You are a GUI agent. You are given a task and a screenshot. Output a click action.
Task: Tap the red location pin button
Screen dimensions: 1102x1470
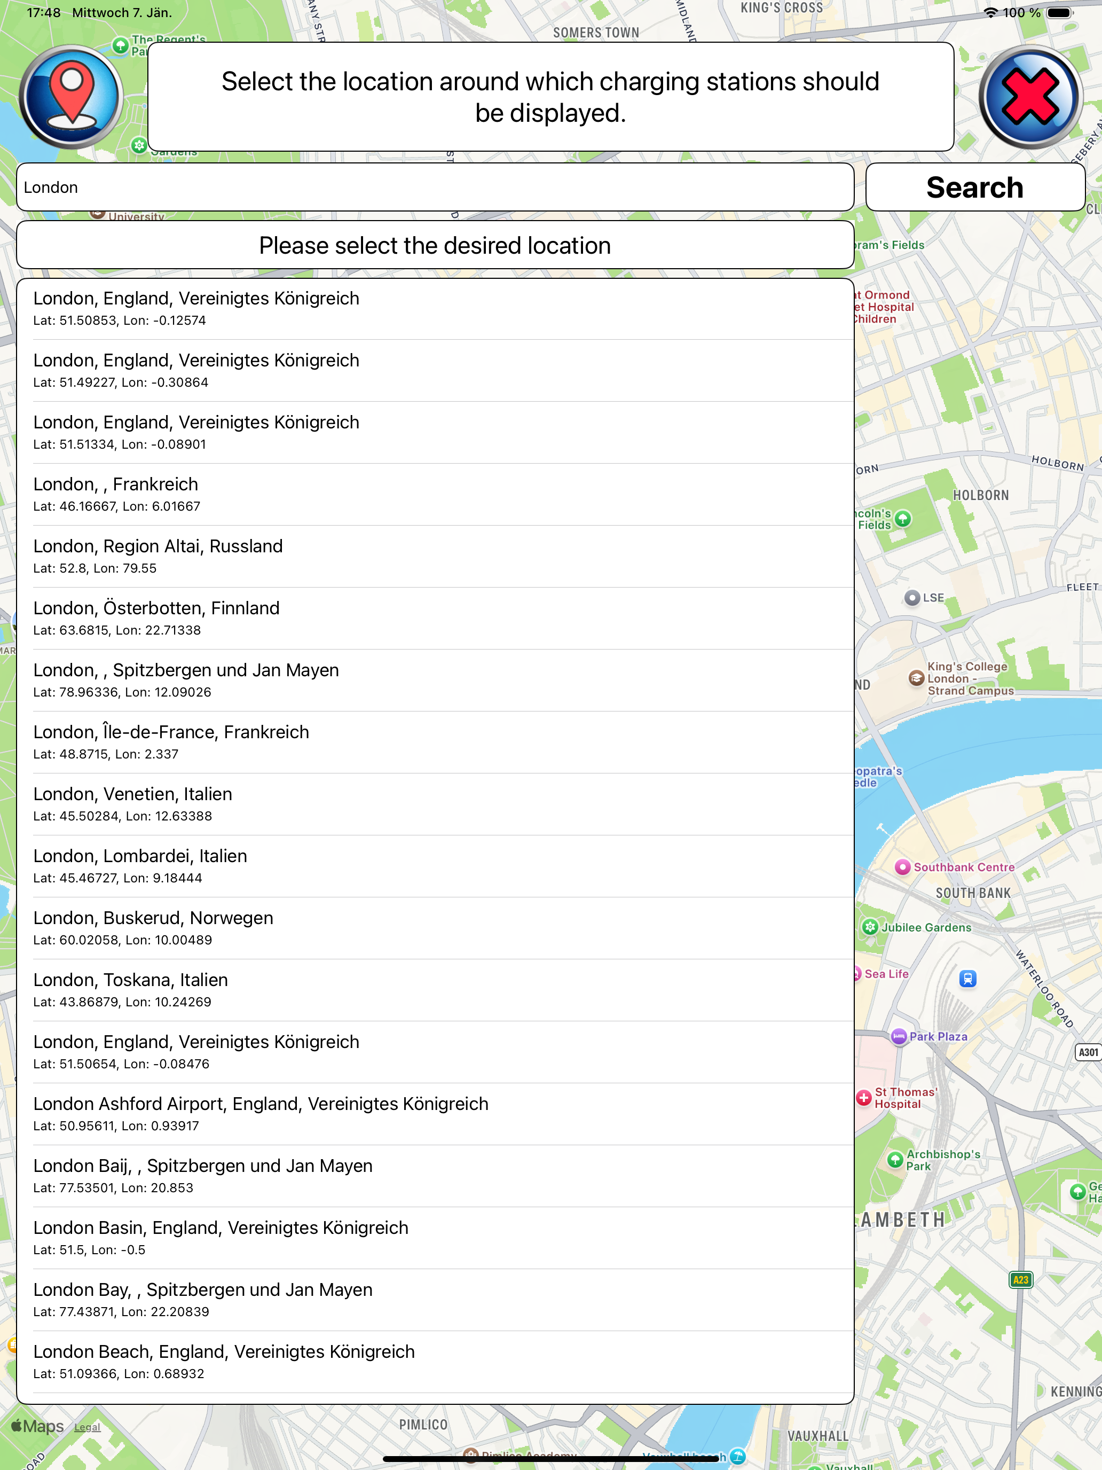coord(71,98)
